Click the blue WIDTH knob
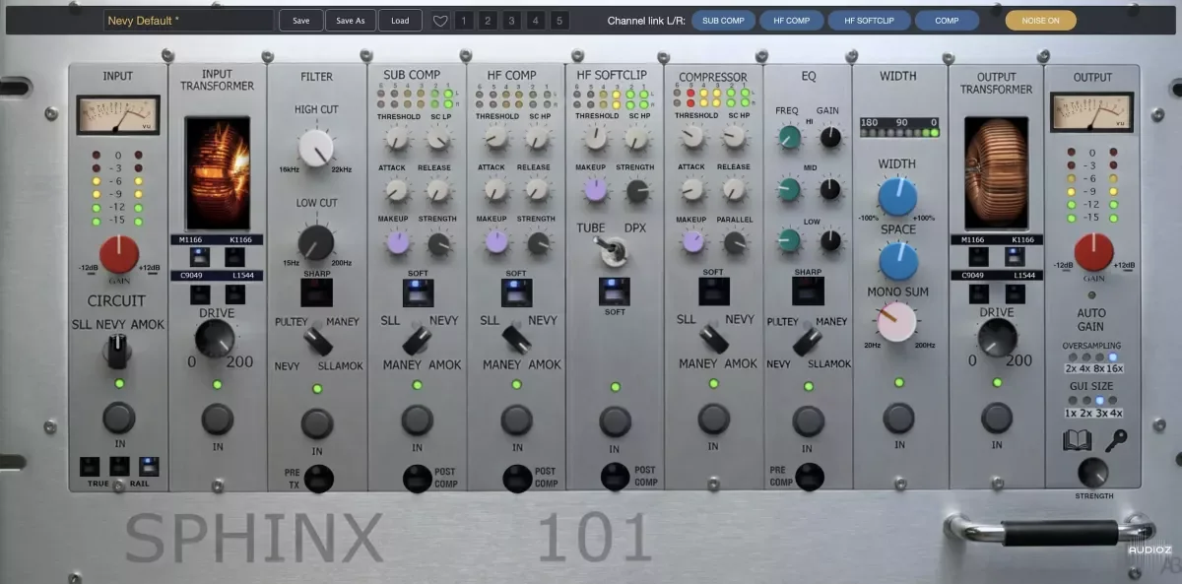This screenshot has height=584, width=1182. [x=897, y=197]
